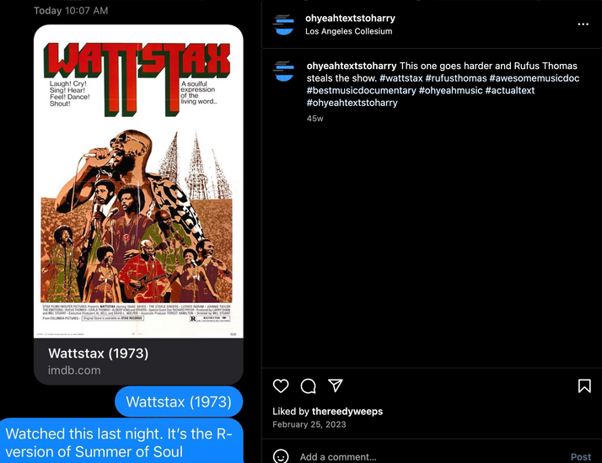Open the Los Angeles Collesium location
Image resolution: width=602 pixels, height=463 pixels.
348,31
